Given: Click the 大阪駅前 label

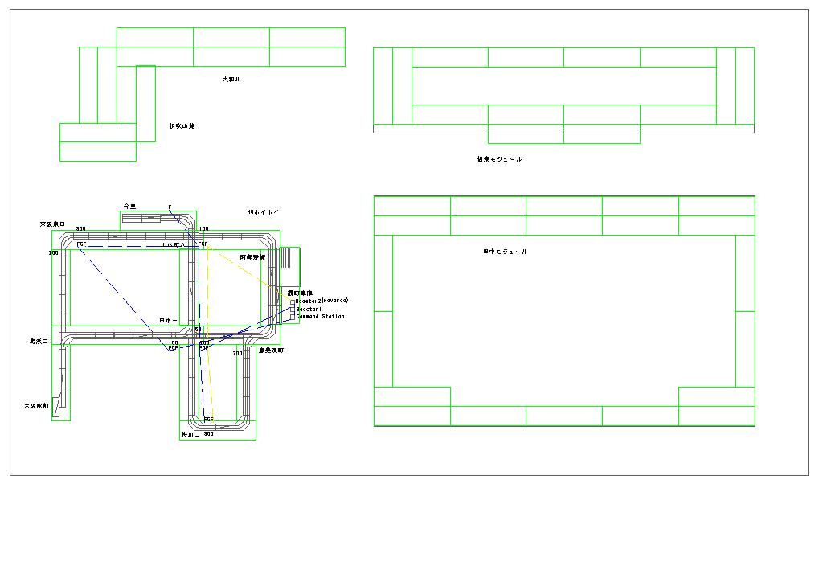Looking at the screenshot, I should tap(36, 406).
